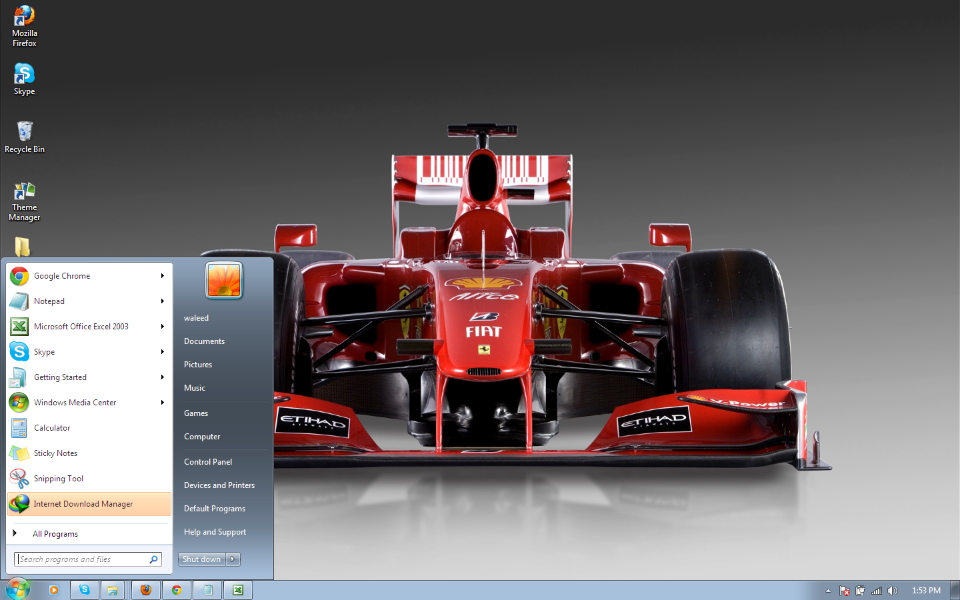Viewport: 960px width, 600px height.
Task: Click the Calculator icon in Start menu
Action: [x=19, y=428]
